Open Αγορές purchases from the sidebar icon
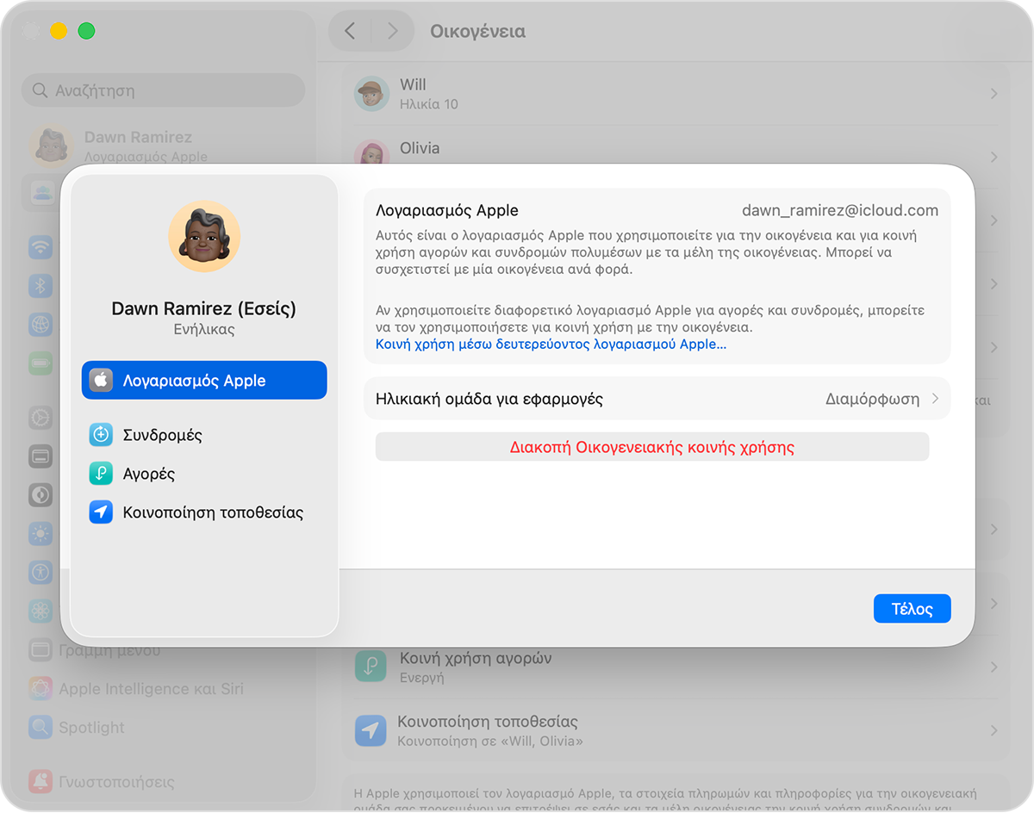Viewport: 1034px width, 813px height. click(x=101, y=474)
